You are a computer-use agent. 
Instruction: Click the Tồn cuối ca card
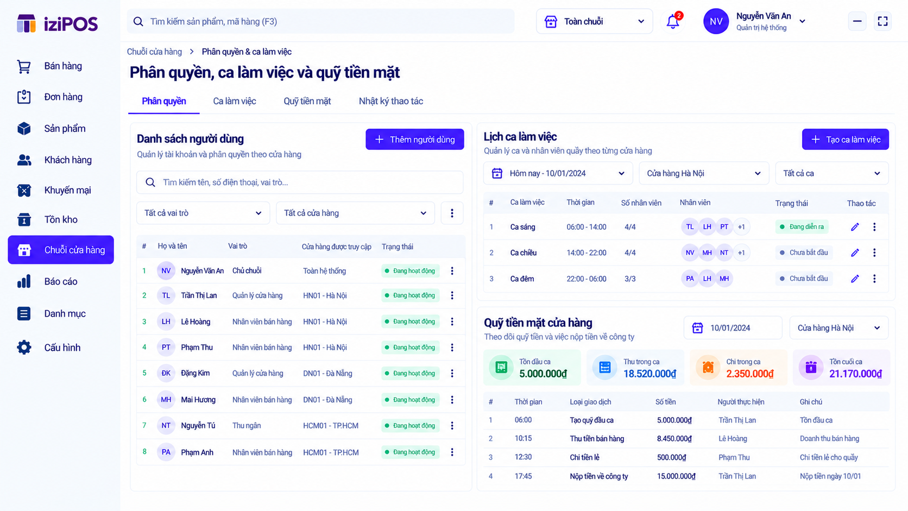(841, 368)
